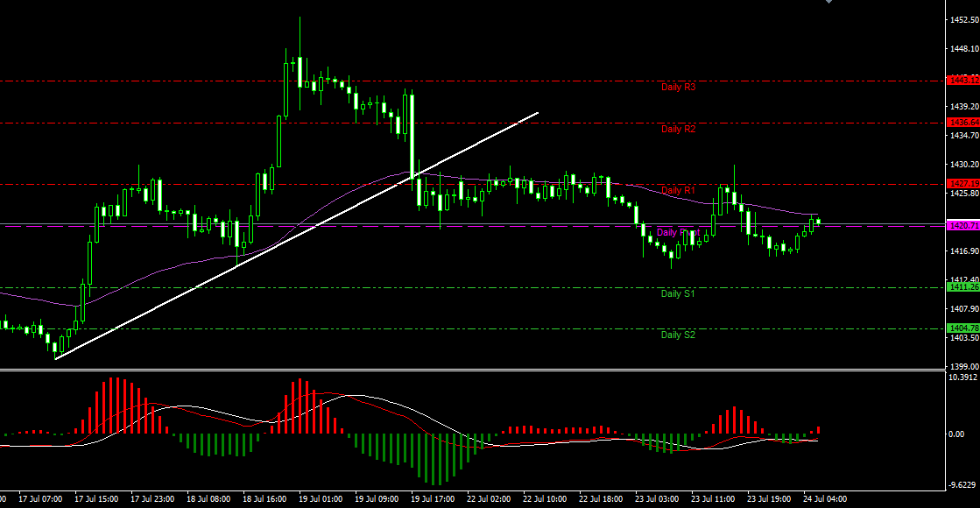The width and height of the screenshot is (980, 508).
Task: Click the 1430.20 price scale value
Action: (964, 165)
